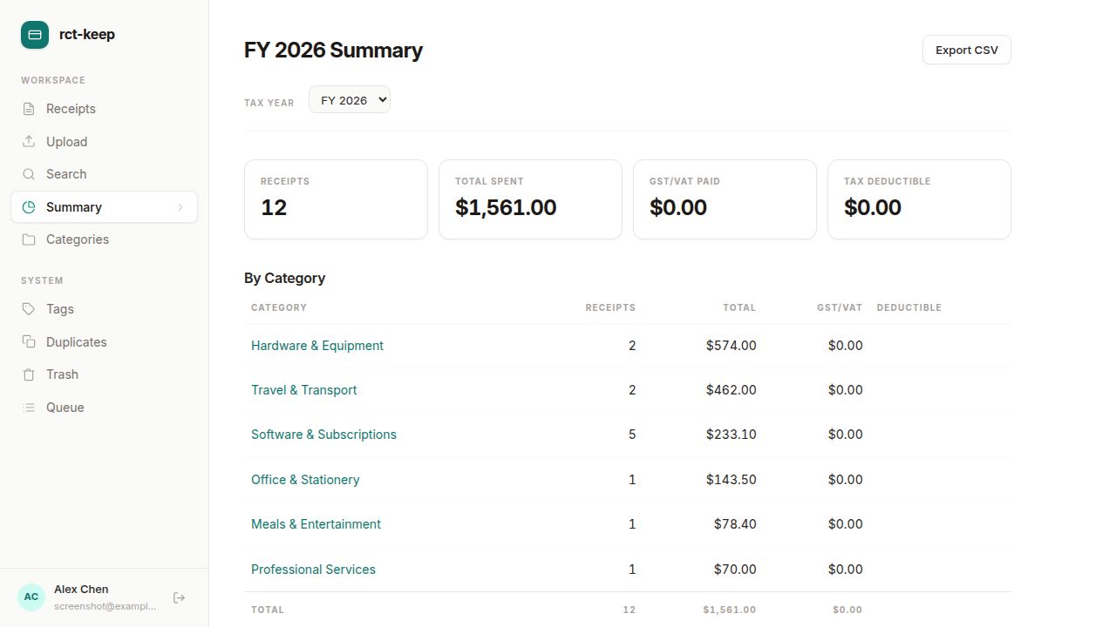The image size is (1116, 627).
Task: Open Categories using the folder icon
Action: pyautogui.click(x=31, y=239)
